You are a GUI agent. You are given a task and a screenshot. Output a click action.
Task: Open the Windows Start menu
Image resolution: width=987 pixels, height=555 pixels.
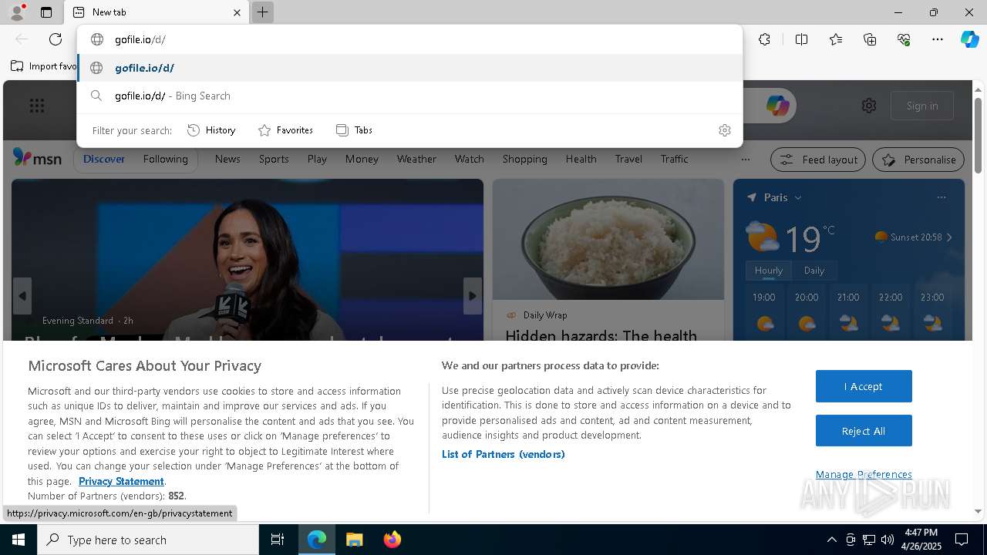click(x=19, y=540)
